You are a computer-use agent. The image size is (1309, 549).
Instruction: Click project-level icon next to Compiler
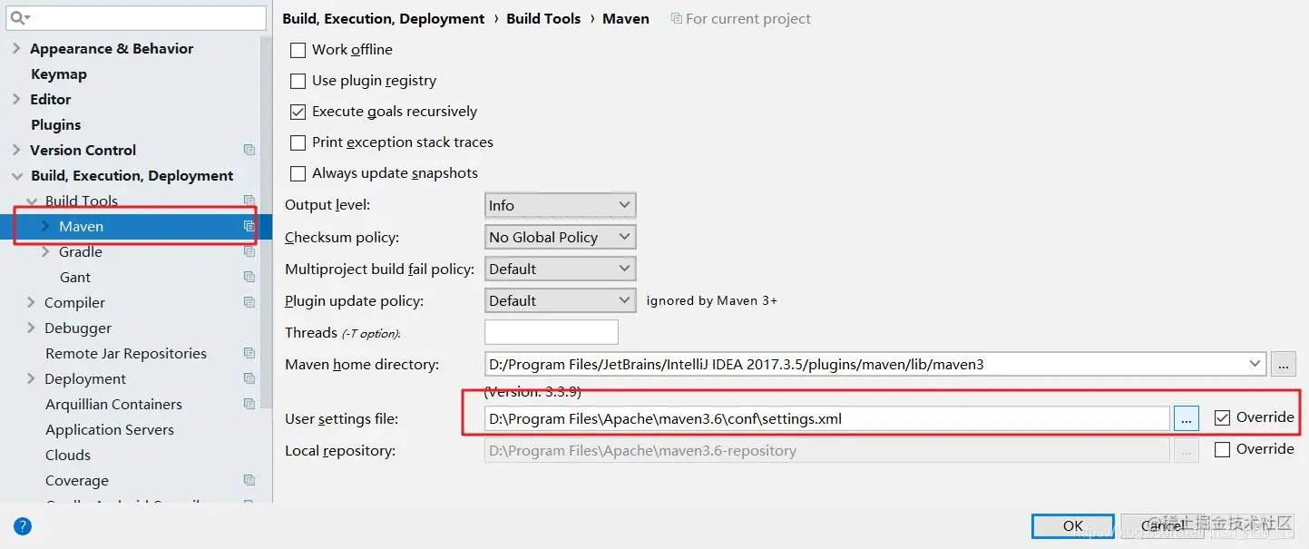pos(249,302)
